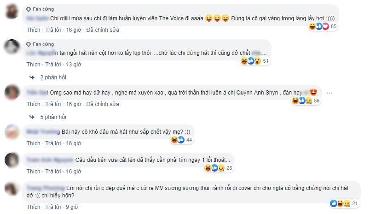This screenshot has width=376, height=214.
Task: Click the first Fan cứng diamond badge
Action: tap(29, 9)
